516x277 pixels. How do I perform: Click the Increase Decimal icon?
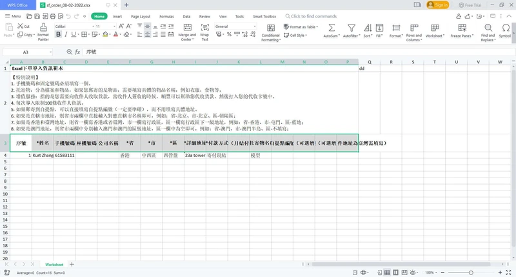click(245, 34)
